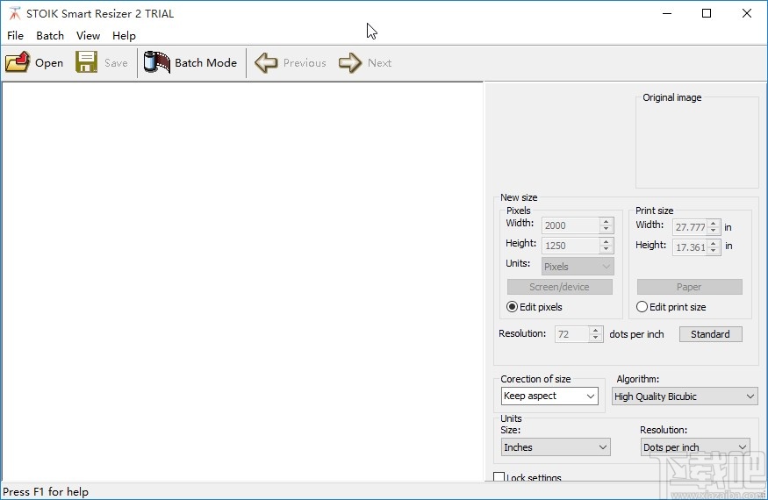Click the pixel Height input field
Viewport: 768px width, 500px height.
571,246
